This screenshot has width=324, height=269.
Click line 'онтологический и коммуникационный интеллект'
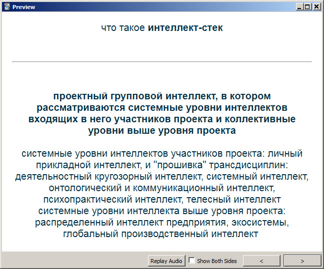pos(161,188)
